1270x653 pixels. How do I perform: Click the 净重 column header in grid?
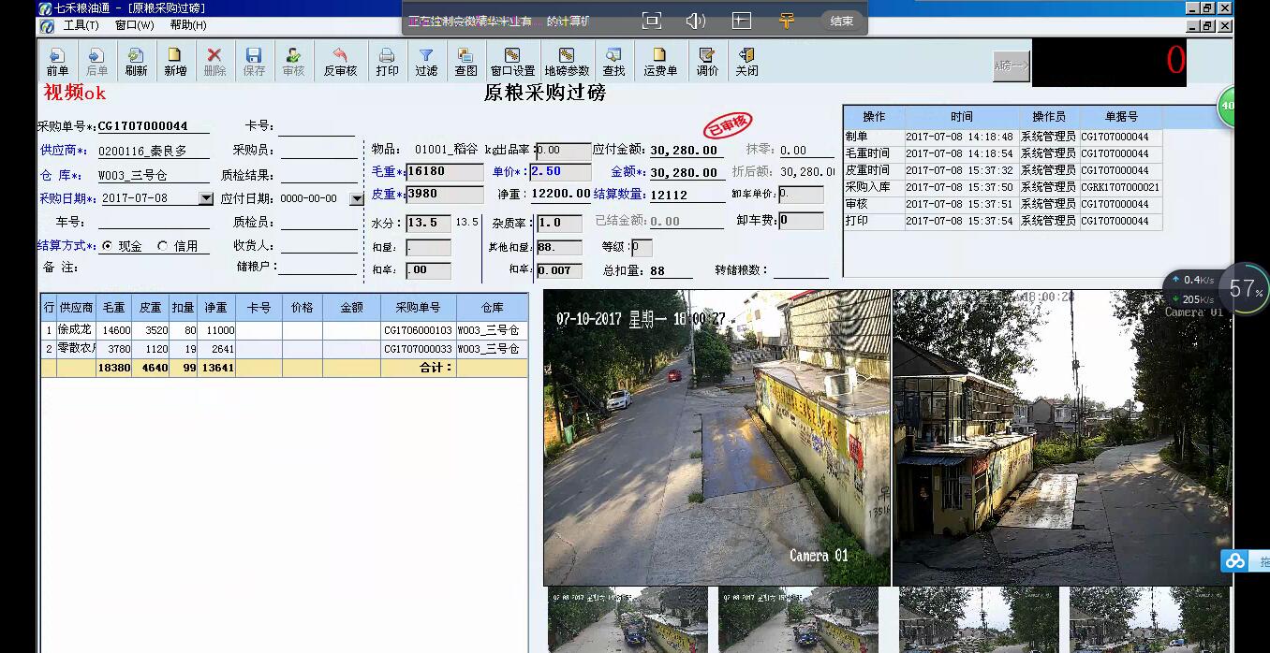(x=216, y=307)
